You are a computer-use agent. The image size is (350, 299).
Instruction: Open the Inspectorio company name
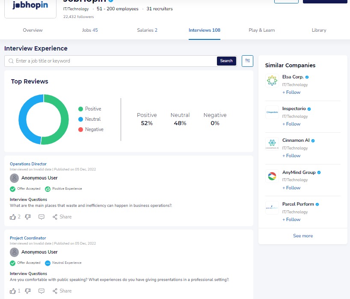click(x=294, y=109)
